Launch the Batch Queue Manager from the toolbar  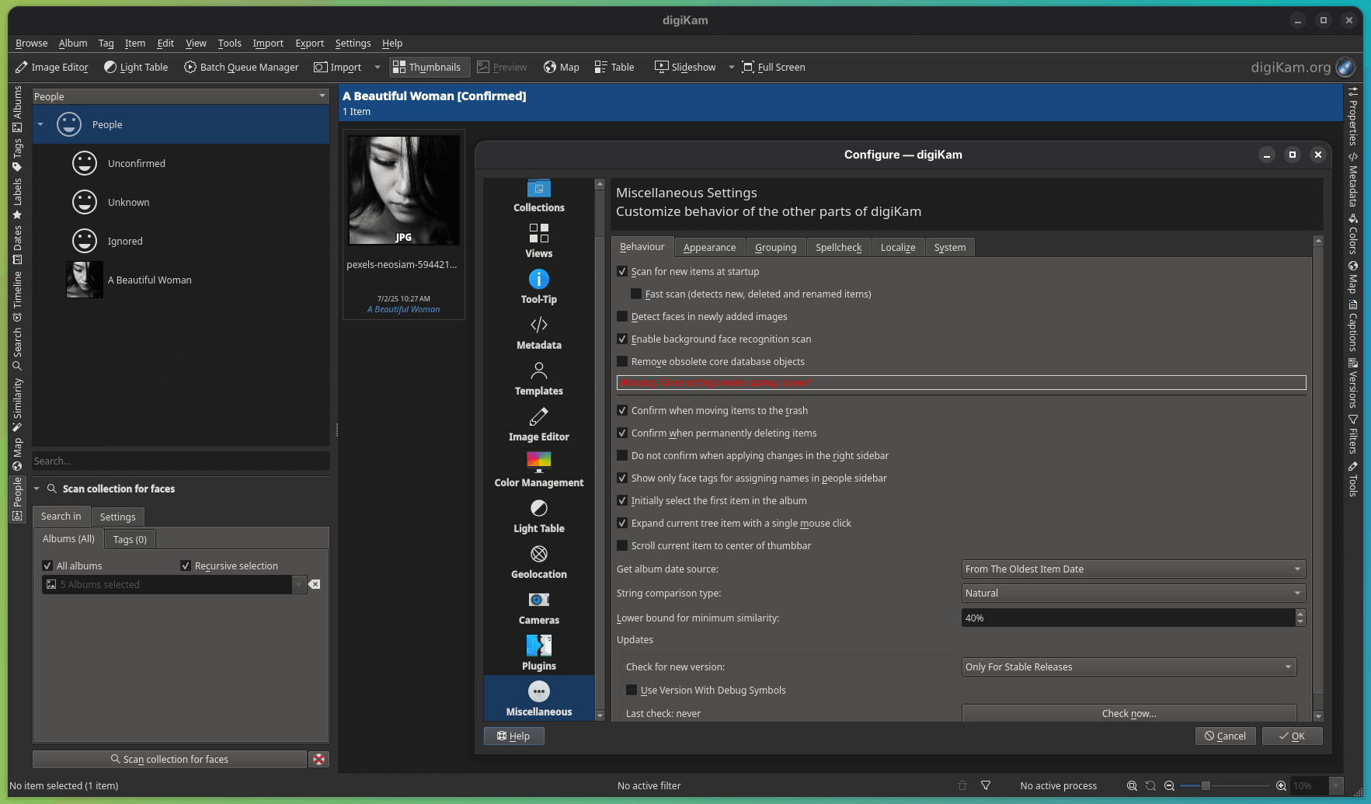coord(241,67)
